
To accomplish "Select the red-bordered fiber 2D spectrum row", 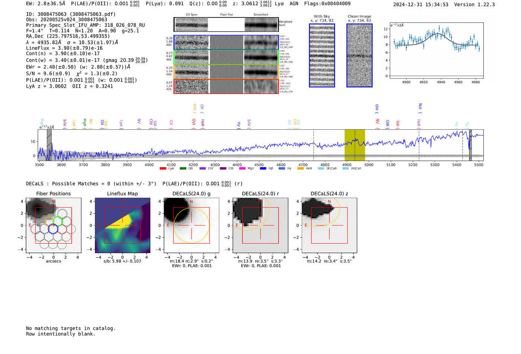I will point(226,86).
